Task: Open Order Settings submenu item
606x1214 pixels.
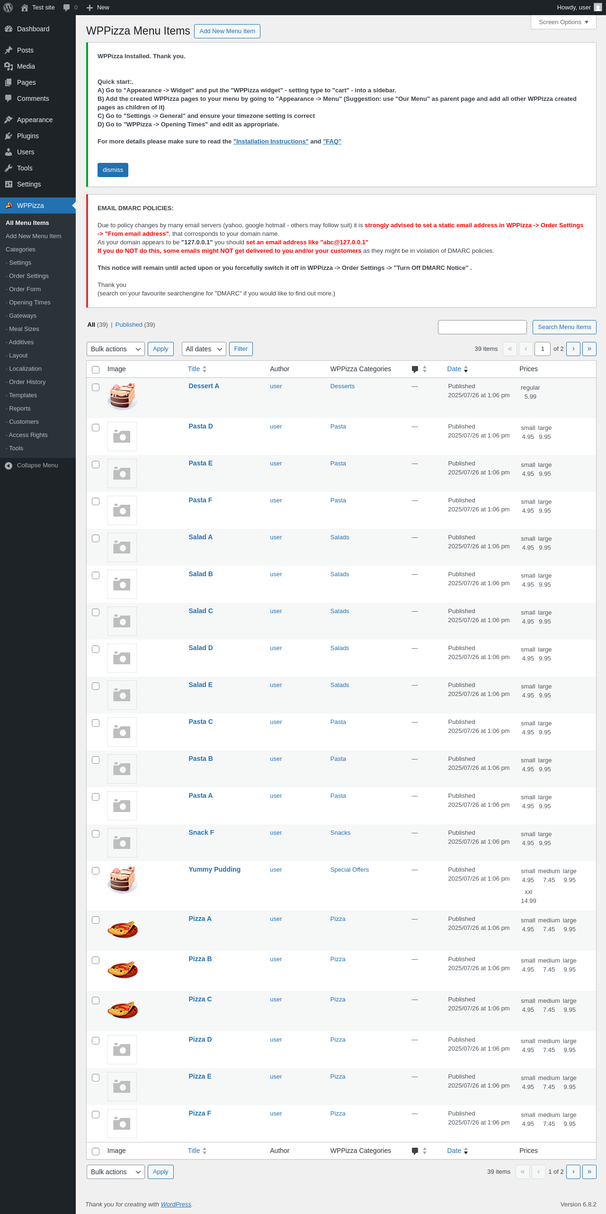Action: [28, 276]
